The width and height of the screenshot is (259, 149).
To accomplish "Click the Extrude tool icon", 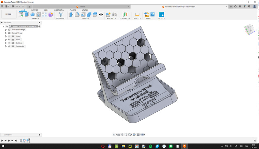I will coord(27,14).
